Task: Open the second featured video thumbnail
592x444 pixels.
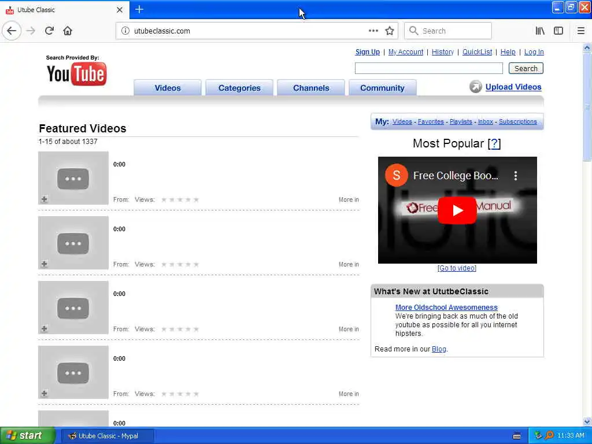Action: click(73, 243)
